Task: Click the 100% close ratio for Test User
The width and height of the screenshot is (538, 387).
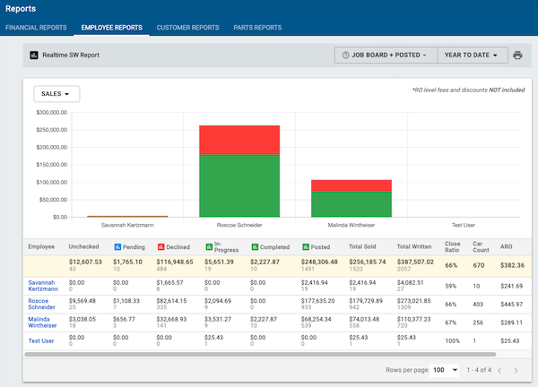Action: [452, 341]
